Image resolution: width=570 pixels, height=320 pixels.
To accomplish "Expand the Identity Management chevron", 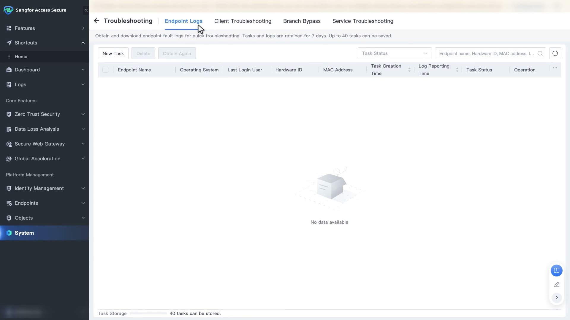I will 83,188.
